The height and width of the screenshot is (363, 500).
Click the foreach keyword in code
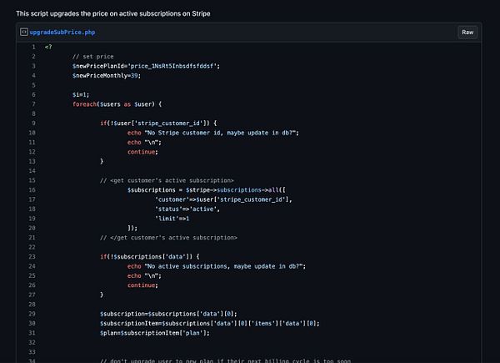click(x=84, y=104)
